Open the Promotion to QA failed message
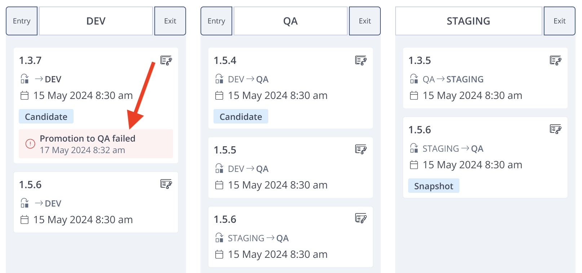 88,139
